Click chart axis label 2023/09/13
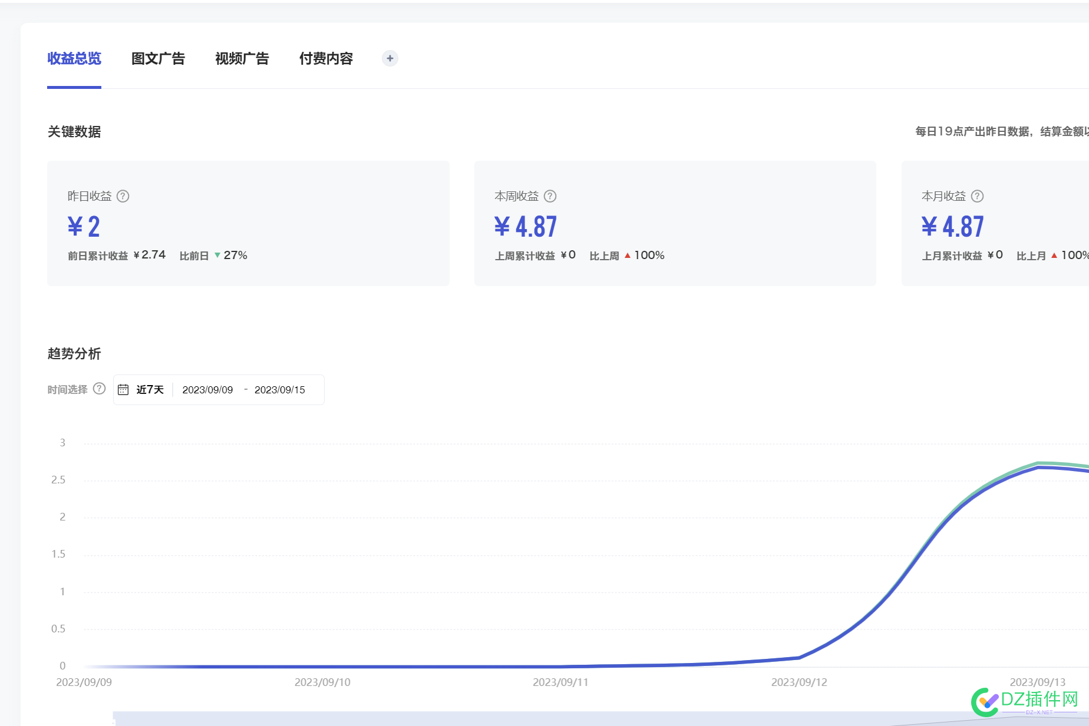Screen dimensions: 1089x726 click(x=1037, y=682)
